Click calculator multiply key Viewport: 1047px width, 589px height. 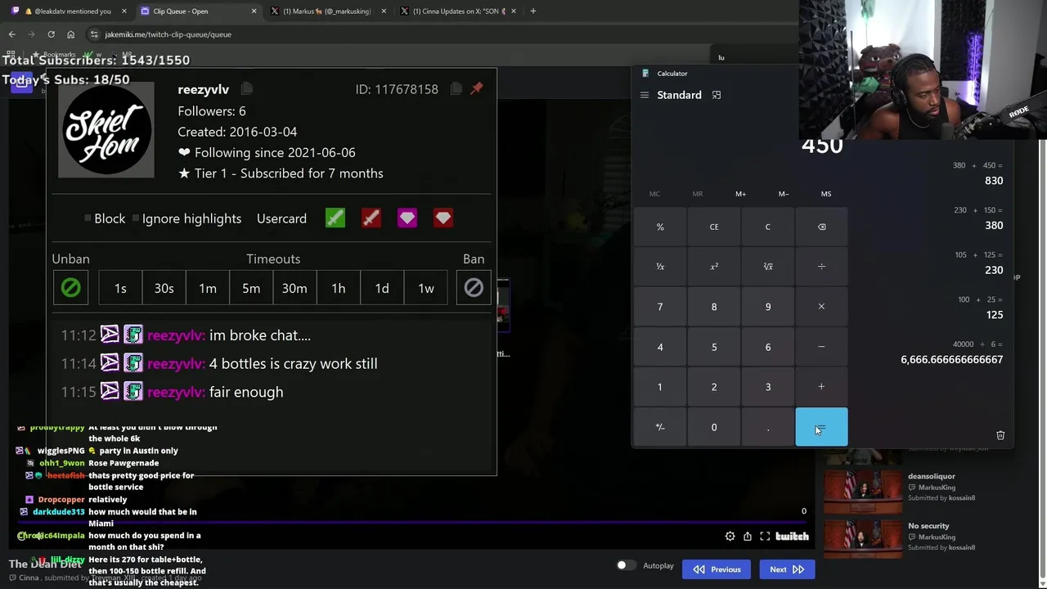(821, 307)
